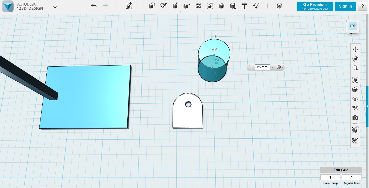Click the screenshot camera icon
Viewport: 369px width, 188px height.
355,118
